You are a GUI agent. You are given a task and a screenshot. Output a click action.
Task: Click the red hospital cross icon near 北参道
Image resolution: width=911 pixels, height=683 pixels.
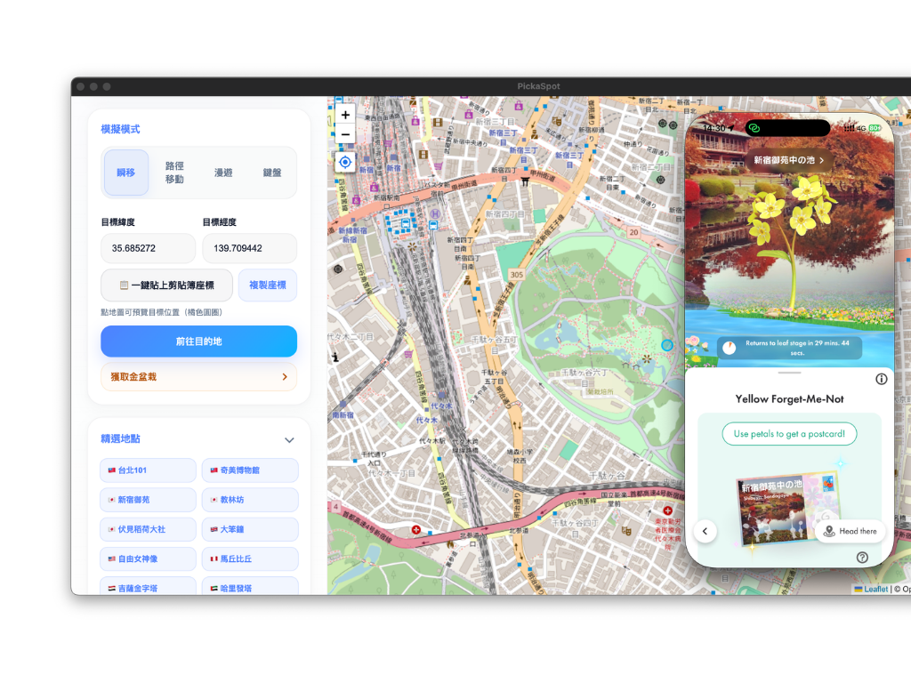click(416, 530)
